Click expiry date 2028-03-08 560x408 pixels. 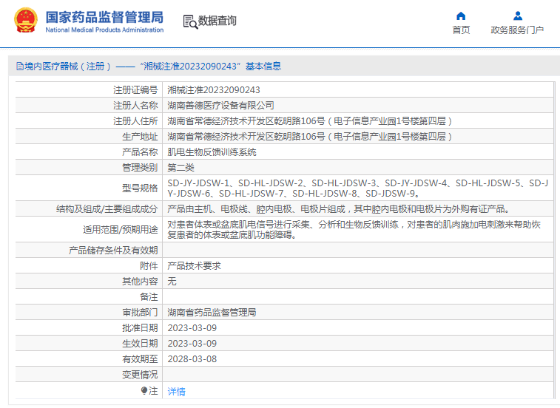(192, 359)
